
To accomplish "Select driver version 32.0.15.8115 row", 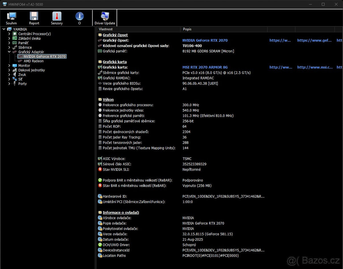I will coord(208,234).
